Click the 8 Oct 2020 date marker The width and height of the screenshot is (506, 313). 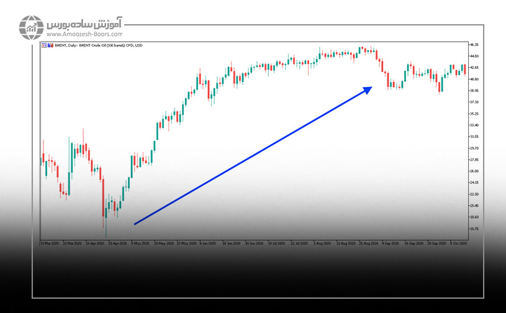point(458,243)
